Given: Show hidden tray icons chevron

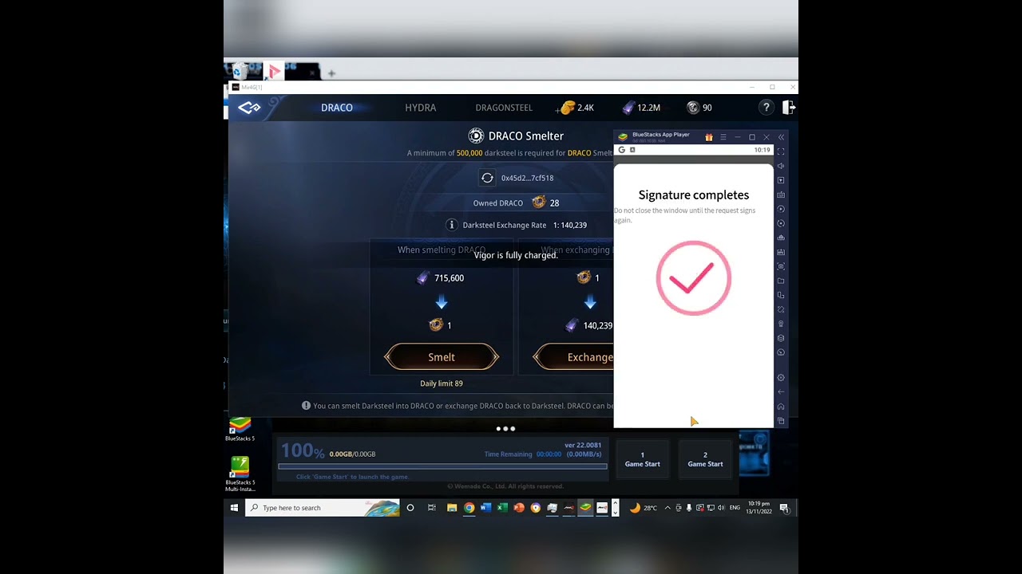Looking at the screenshot, I should coord(667,508).
